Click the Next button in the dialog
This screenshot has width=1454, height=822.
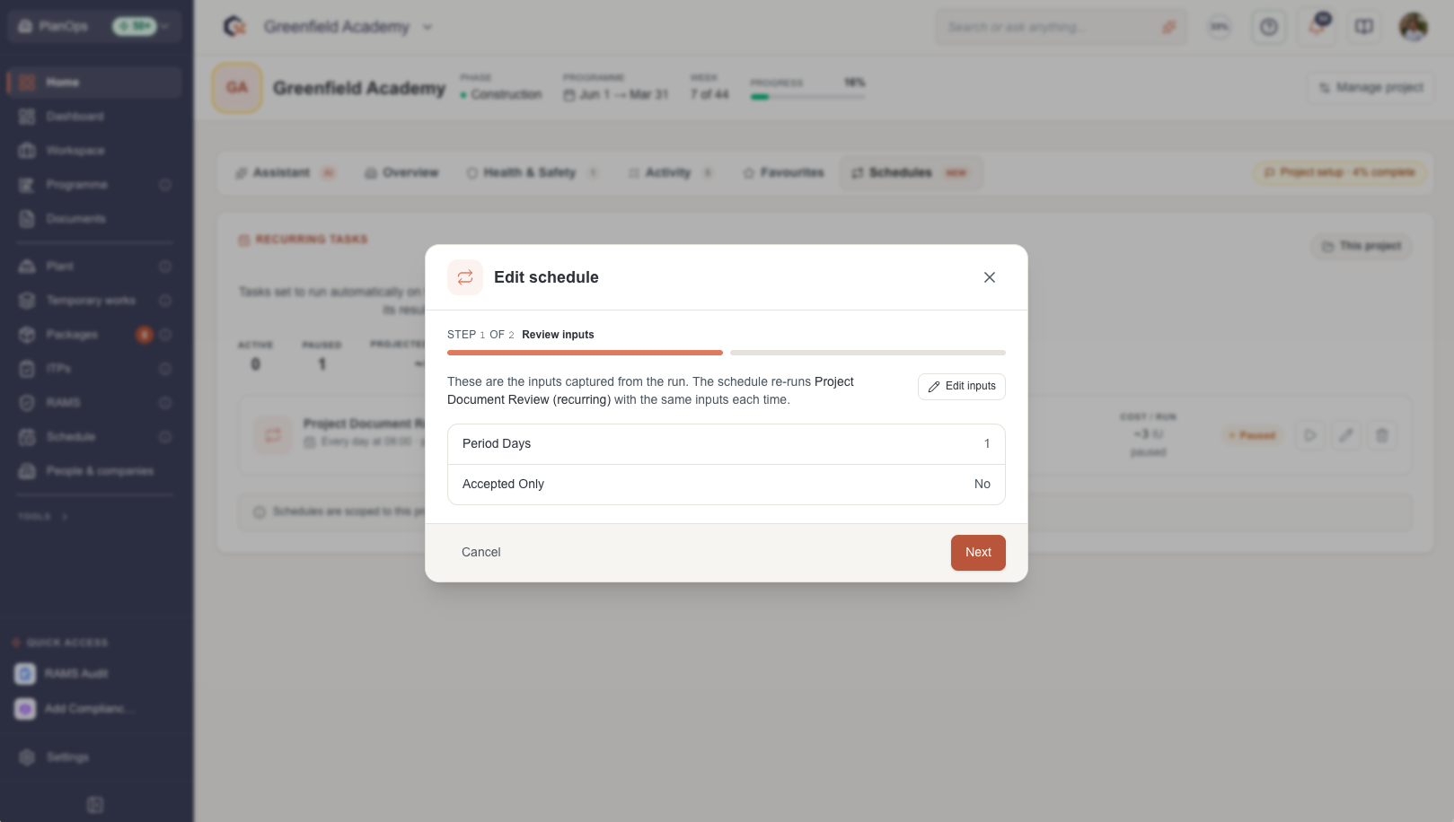[978, 553]
